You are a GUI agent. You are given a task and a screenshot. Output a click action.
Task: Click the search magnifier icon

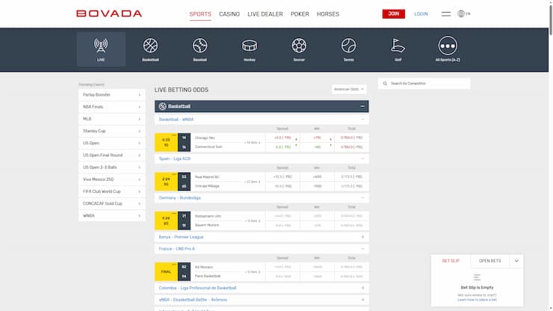pyautogui.click(x=385, y=84)
